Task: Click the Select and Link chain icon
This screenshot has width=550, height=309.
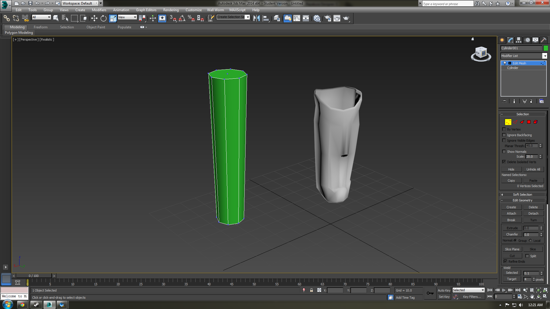Action: [7, 19]
